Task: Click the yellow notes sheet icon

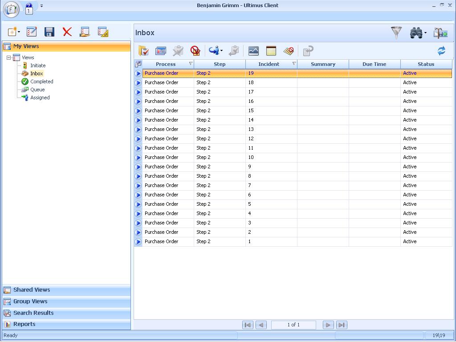Action: click(271, 51)
